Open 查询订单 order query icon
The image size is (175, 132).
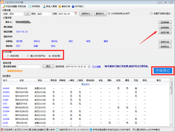60,6
